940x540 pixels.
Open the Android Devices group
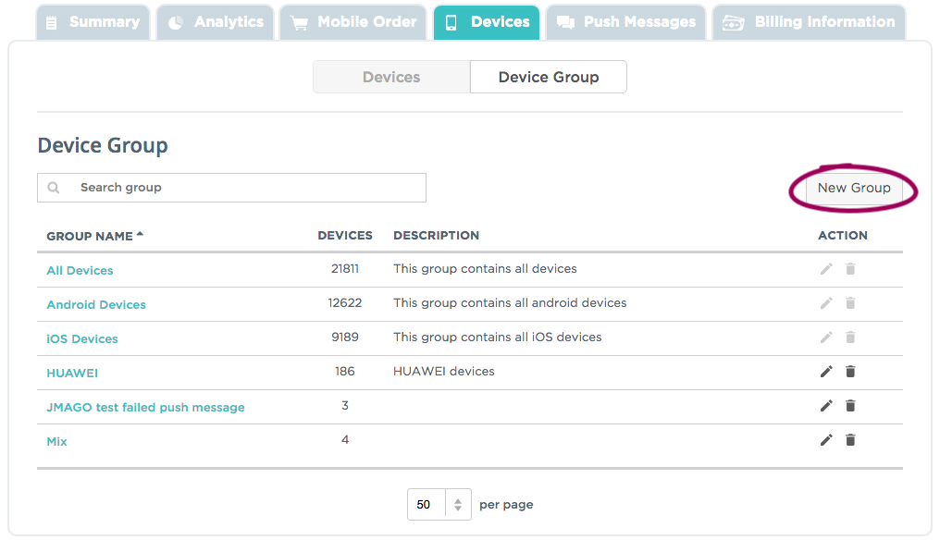coord(95,304)
